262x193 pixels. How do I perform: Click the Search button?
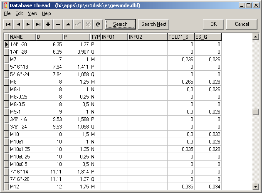pyautogui.click(x=120, y=24)
